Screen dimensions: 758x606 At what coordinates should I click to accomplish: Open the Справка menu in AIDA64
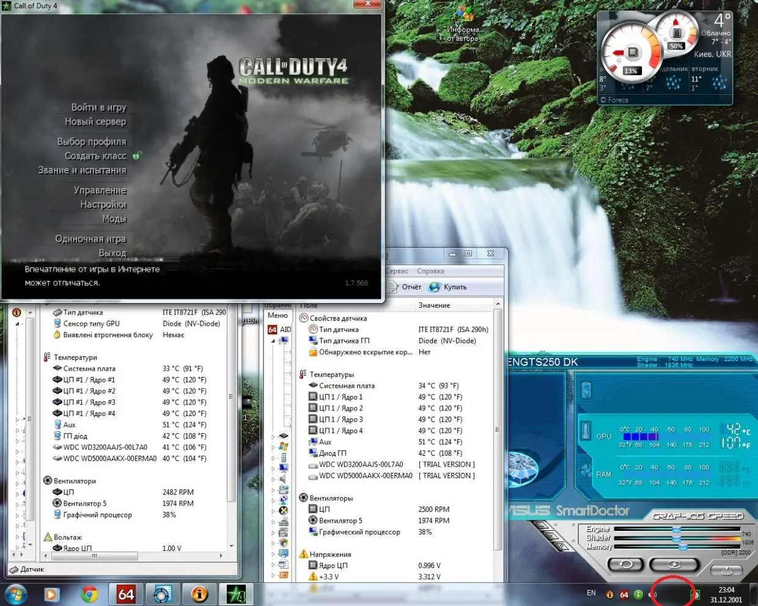pyautogui.click(x=430, y=271)
